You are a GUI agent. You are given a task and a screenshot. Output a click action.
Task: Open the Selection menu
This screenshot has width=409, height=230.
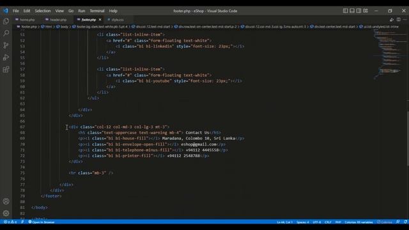[x=43, y=11]
